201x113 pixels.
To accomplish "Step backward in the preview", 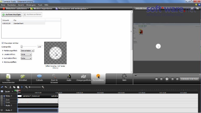I will point(161,79).
